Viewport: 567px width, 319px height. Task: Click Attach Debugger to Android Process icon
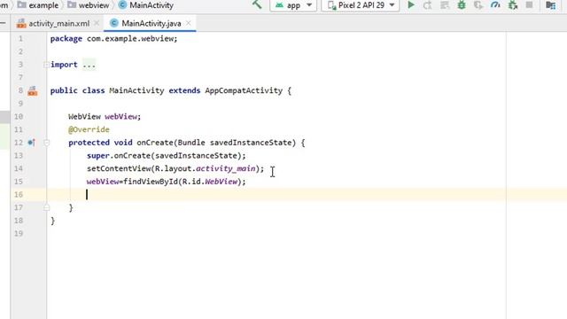pyautogui.click(x=513, y=5)
